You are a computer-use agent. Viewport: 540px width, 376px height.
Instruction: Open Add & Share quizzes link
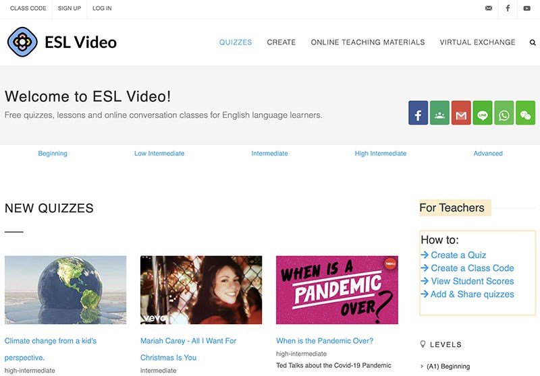point(472,294)
